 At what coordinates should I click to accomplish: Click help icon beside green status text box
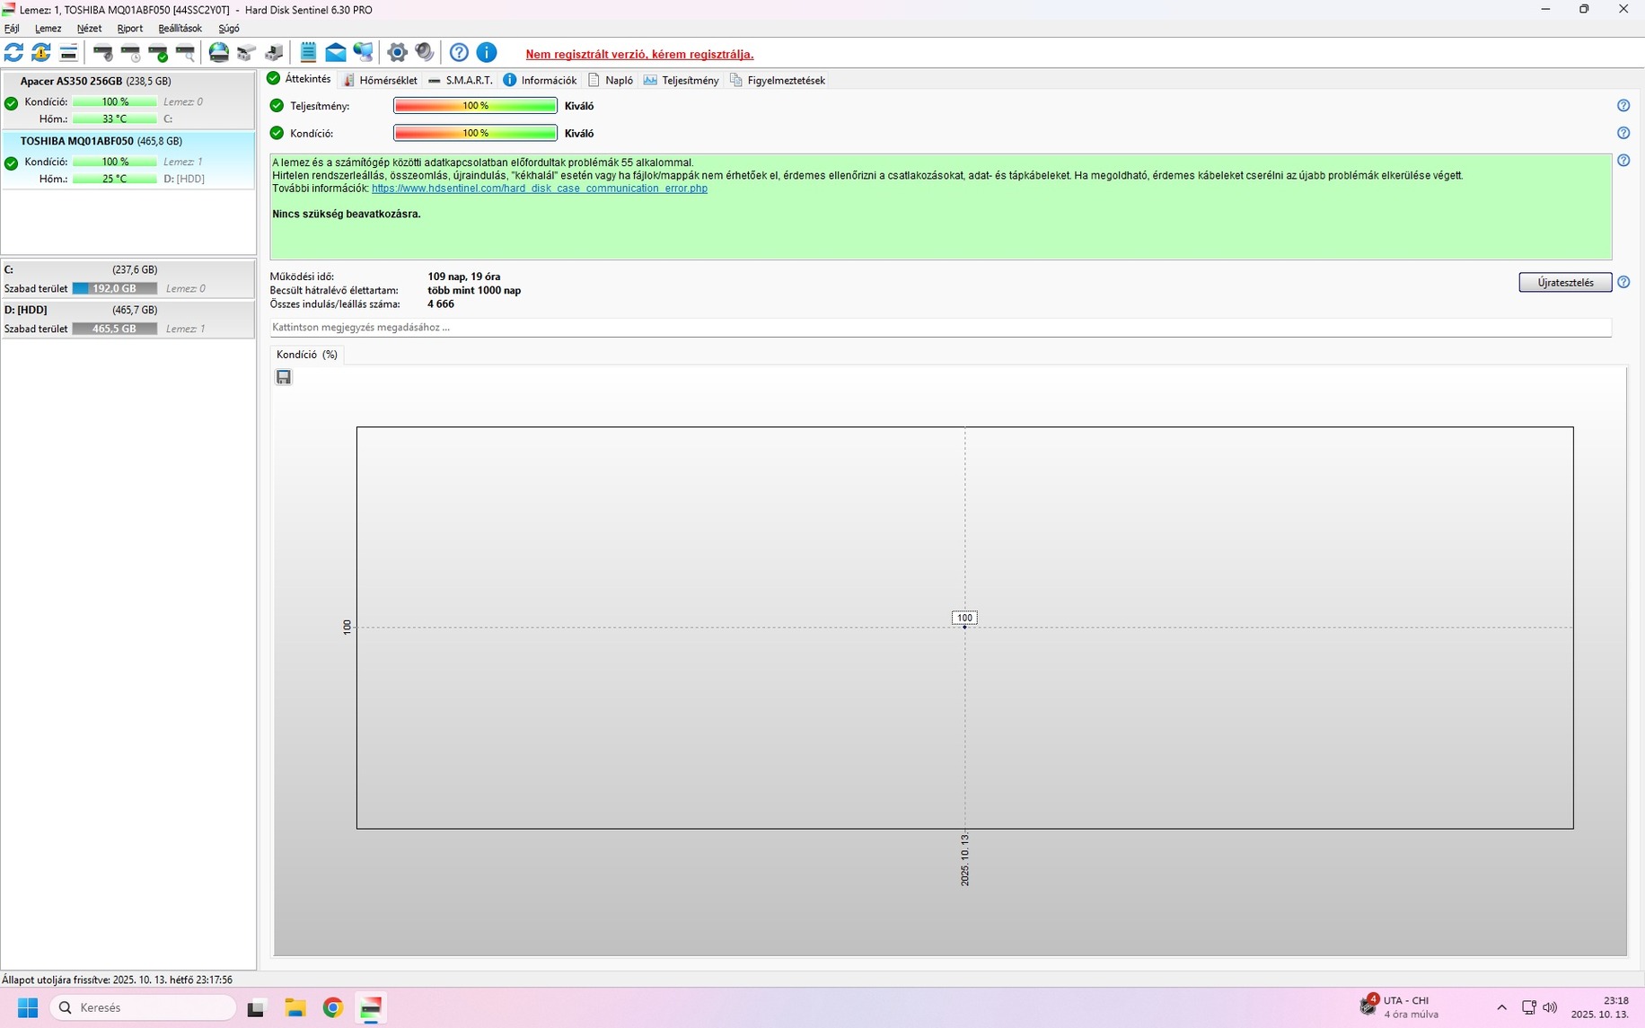[x=1623, y=161]
